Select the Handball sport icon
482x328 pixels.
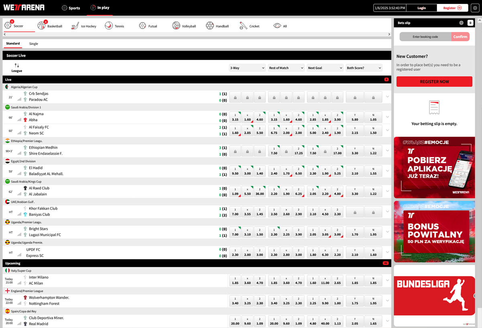point(210,26)
